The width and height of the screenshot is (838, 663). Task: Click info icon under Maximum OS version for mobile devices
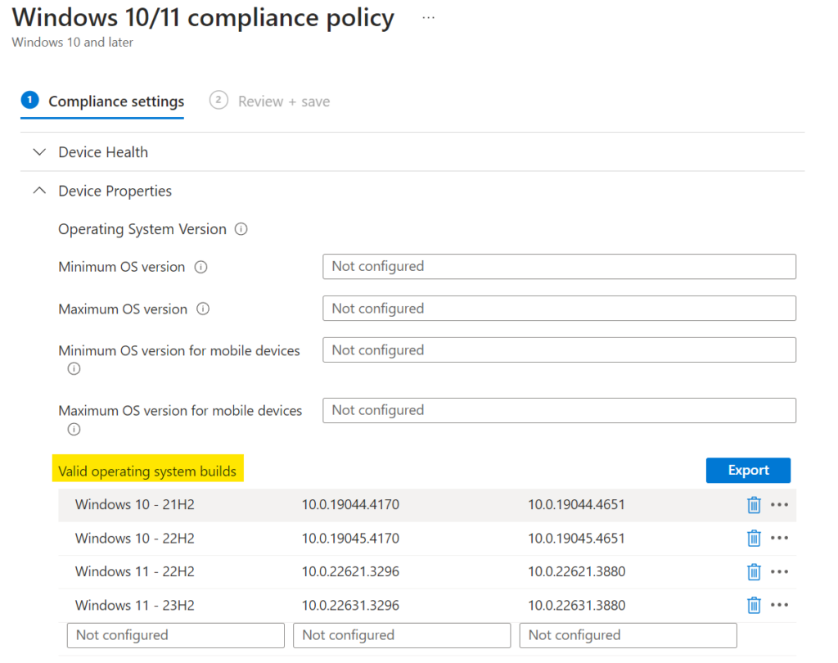coord(74,429)
